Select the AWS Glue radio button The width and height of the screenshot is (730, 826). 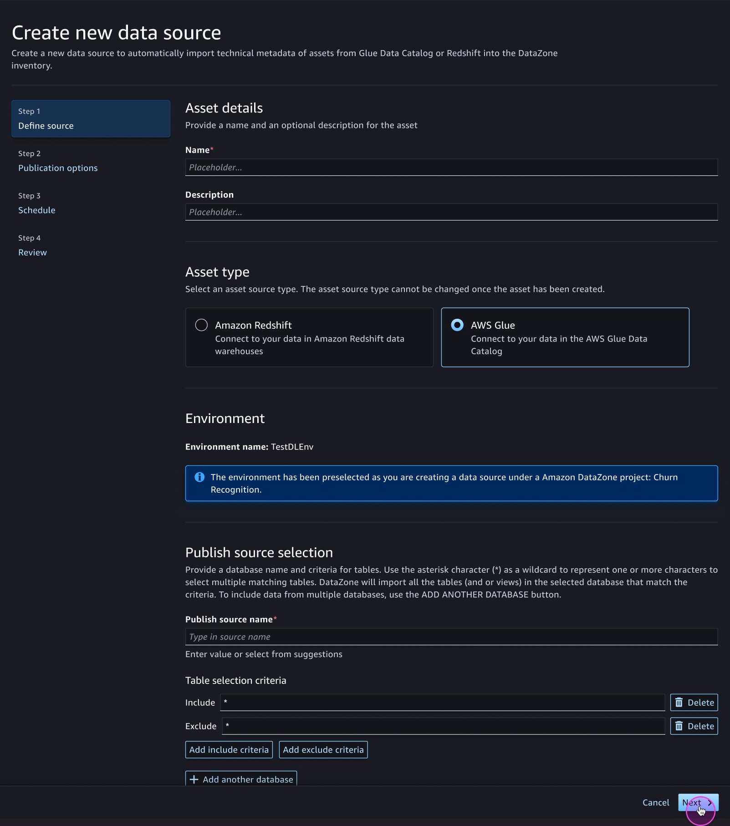[x=457, y=325]
